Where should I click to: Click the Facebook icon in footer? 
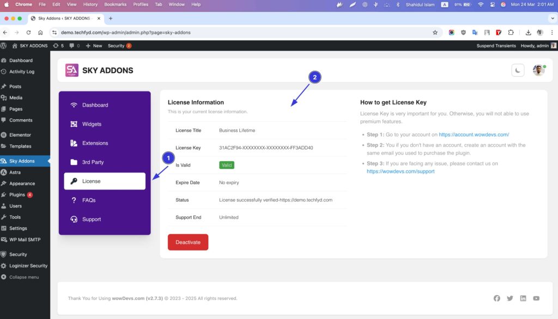pyautogui.click(x=497, y=298)
